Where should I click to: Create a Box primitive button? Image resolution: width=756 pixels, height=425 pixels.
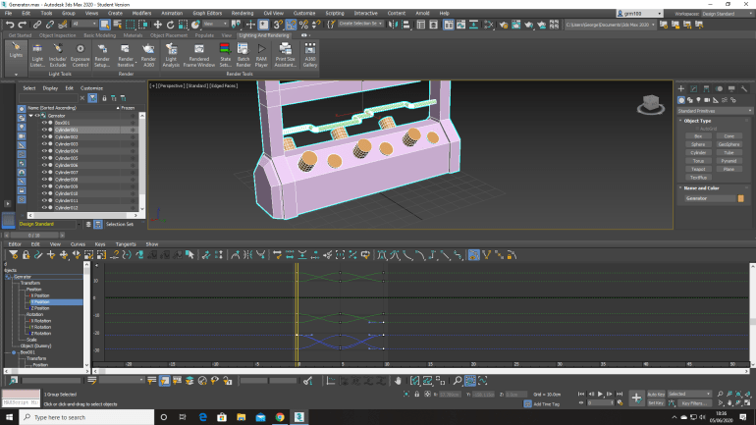pyautogui.click(x=698, y=136)
